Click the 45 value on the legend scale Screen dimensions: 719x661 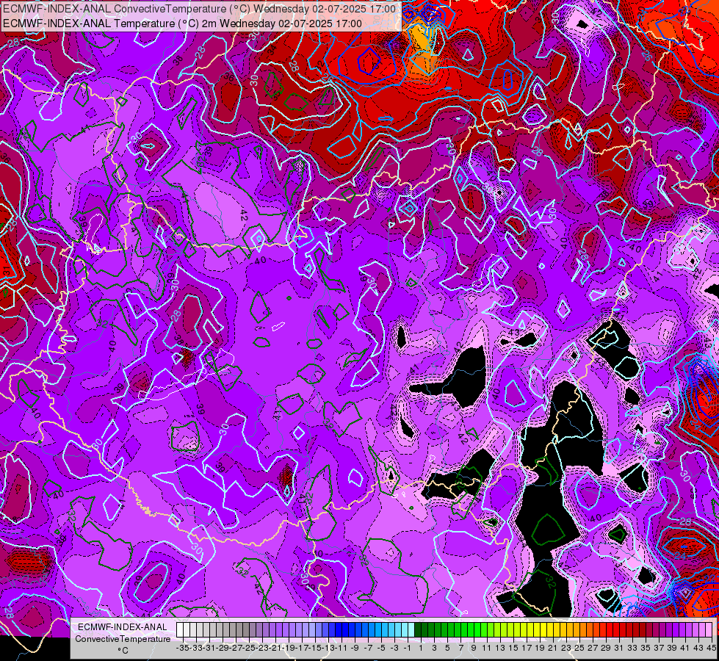[x=711, y=648]
